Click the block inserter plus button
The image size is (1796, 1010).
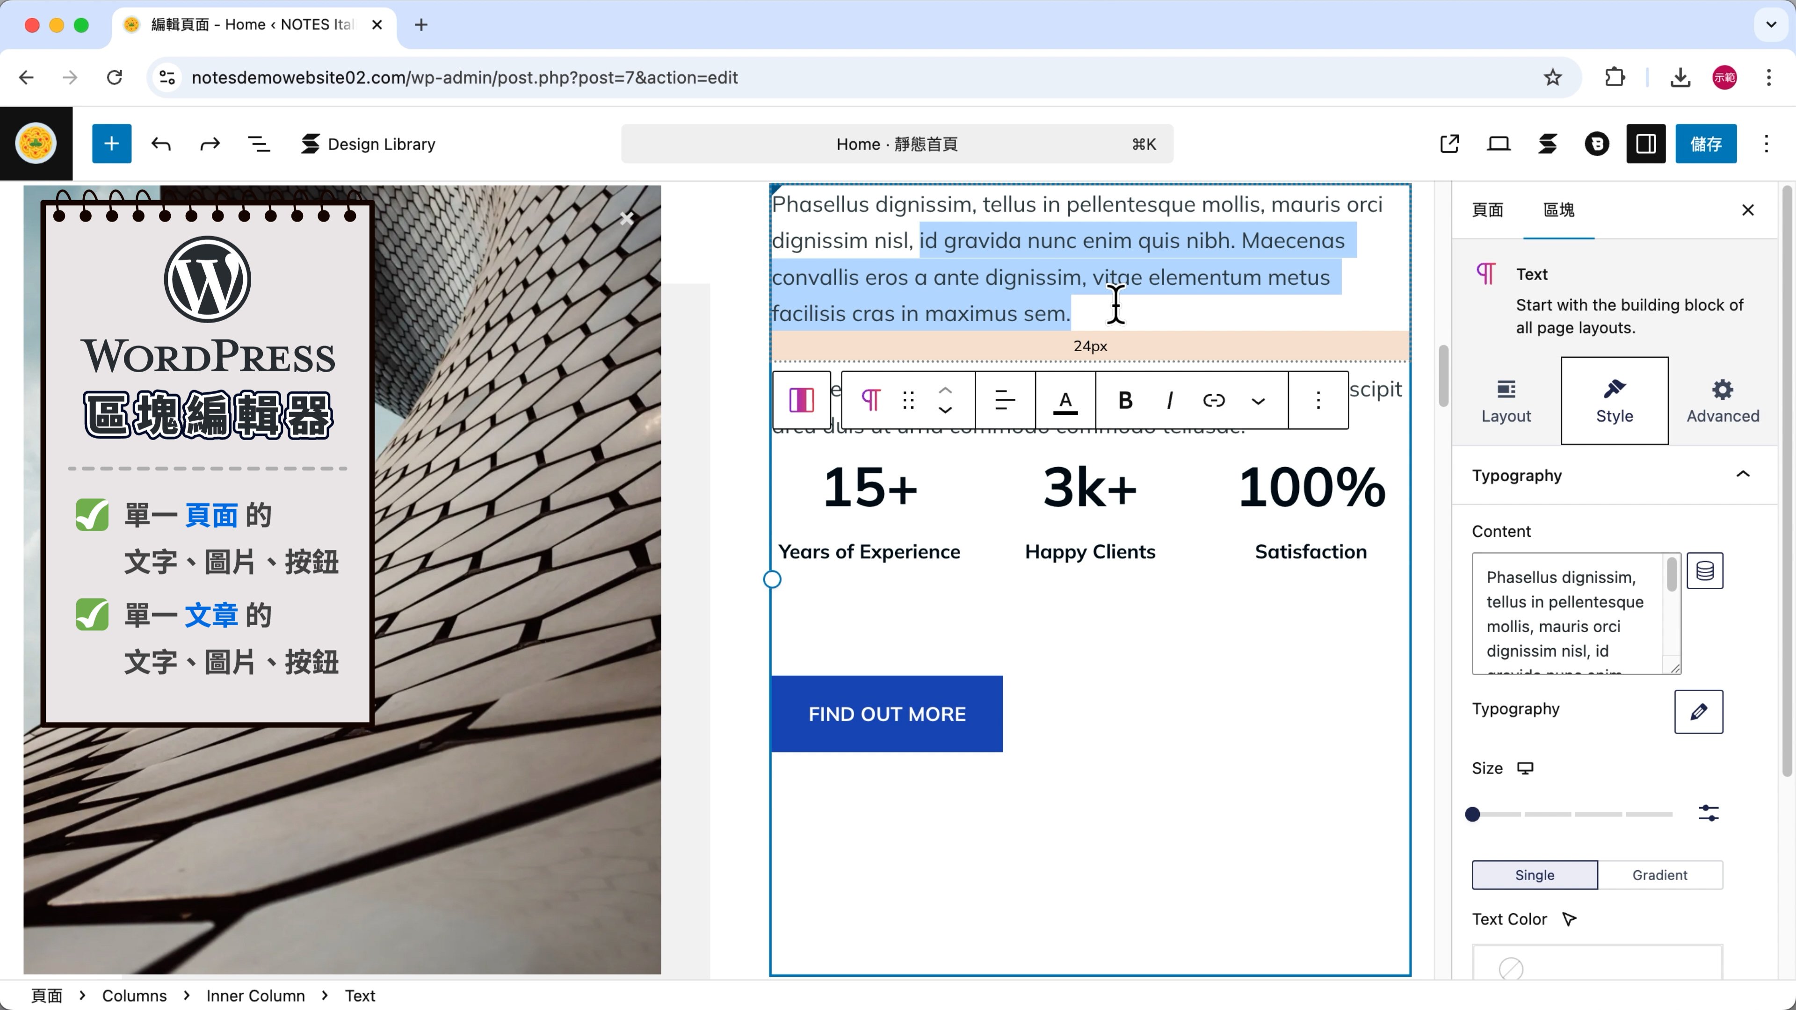click(x=112, y=144)
